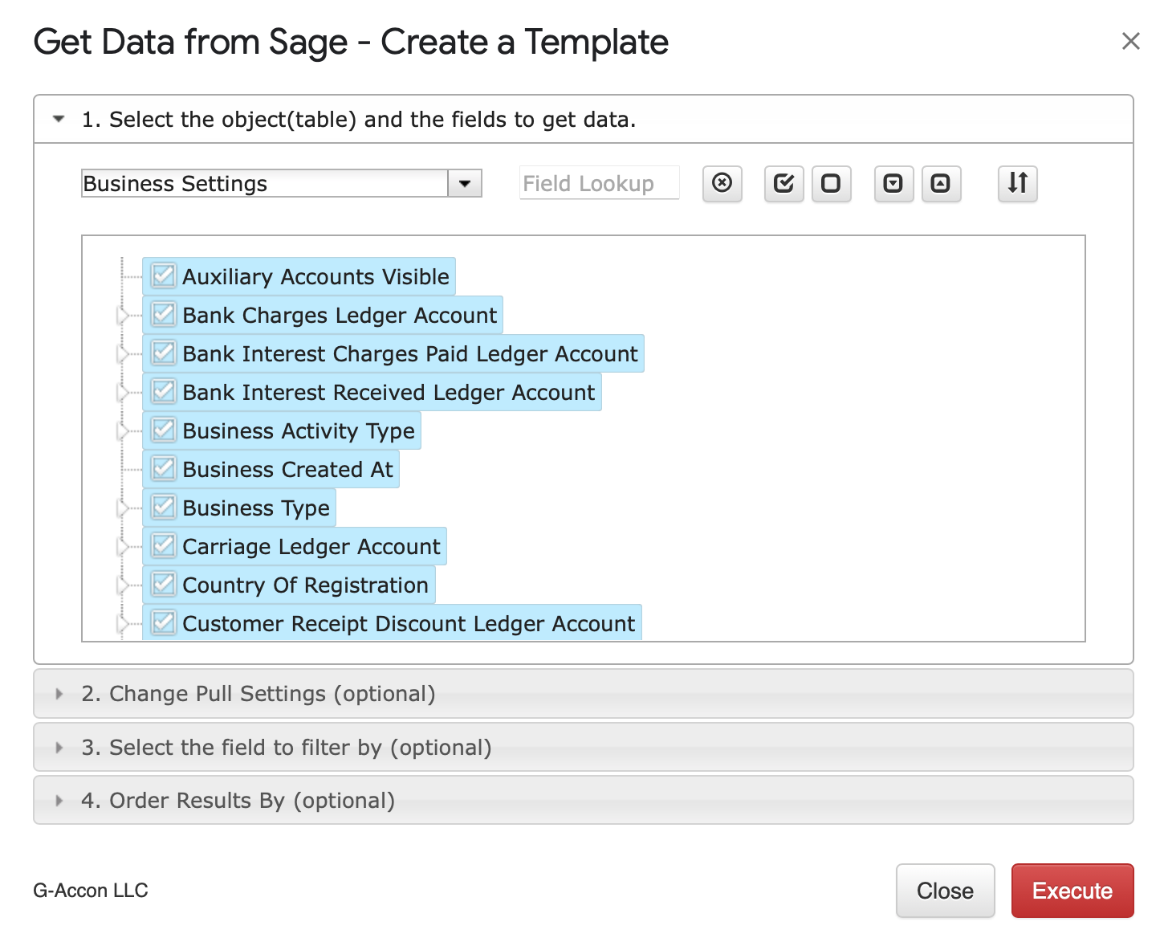Click the uncheck all fields icon
The height and width of the screenshot is (938, 1164).
pyautogui.click(x=831, y=183)
